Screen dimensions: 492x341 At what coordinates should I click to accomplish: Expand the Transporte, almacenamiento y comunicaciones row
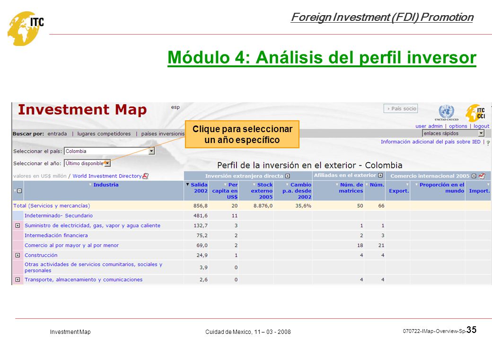tap(18, 279)
